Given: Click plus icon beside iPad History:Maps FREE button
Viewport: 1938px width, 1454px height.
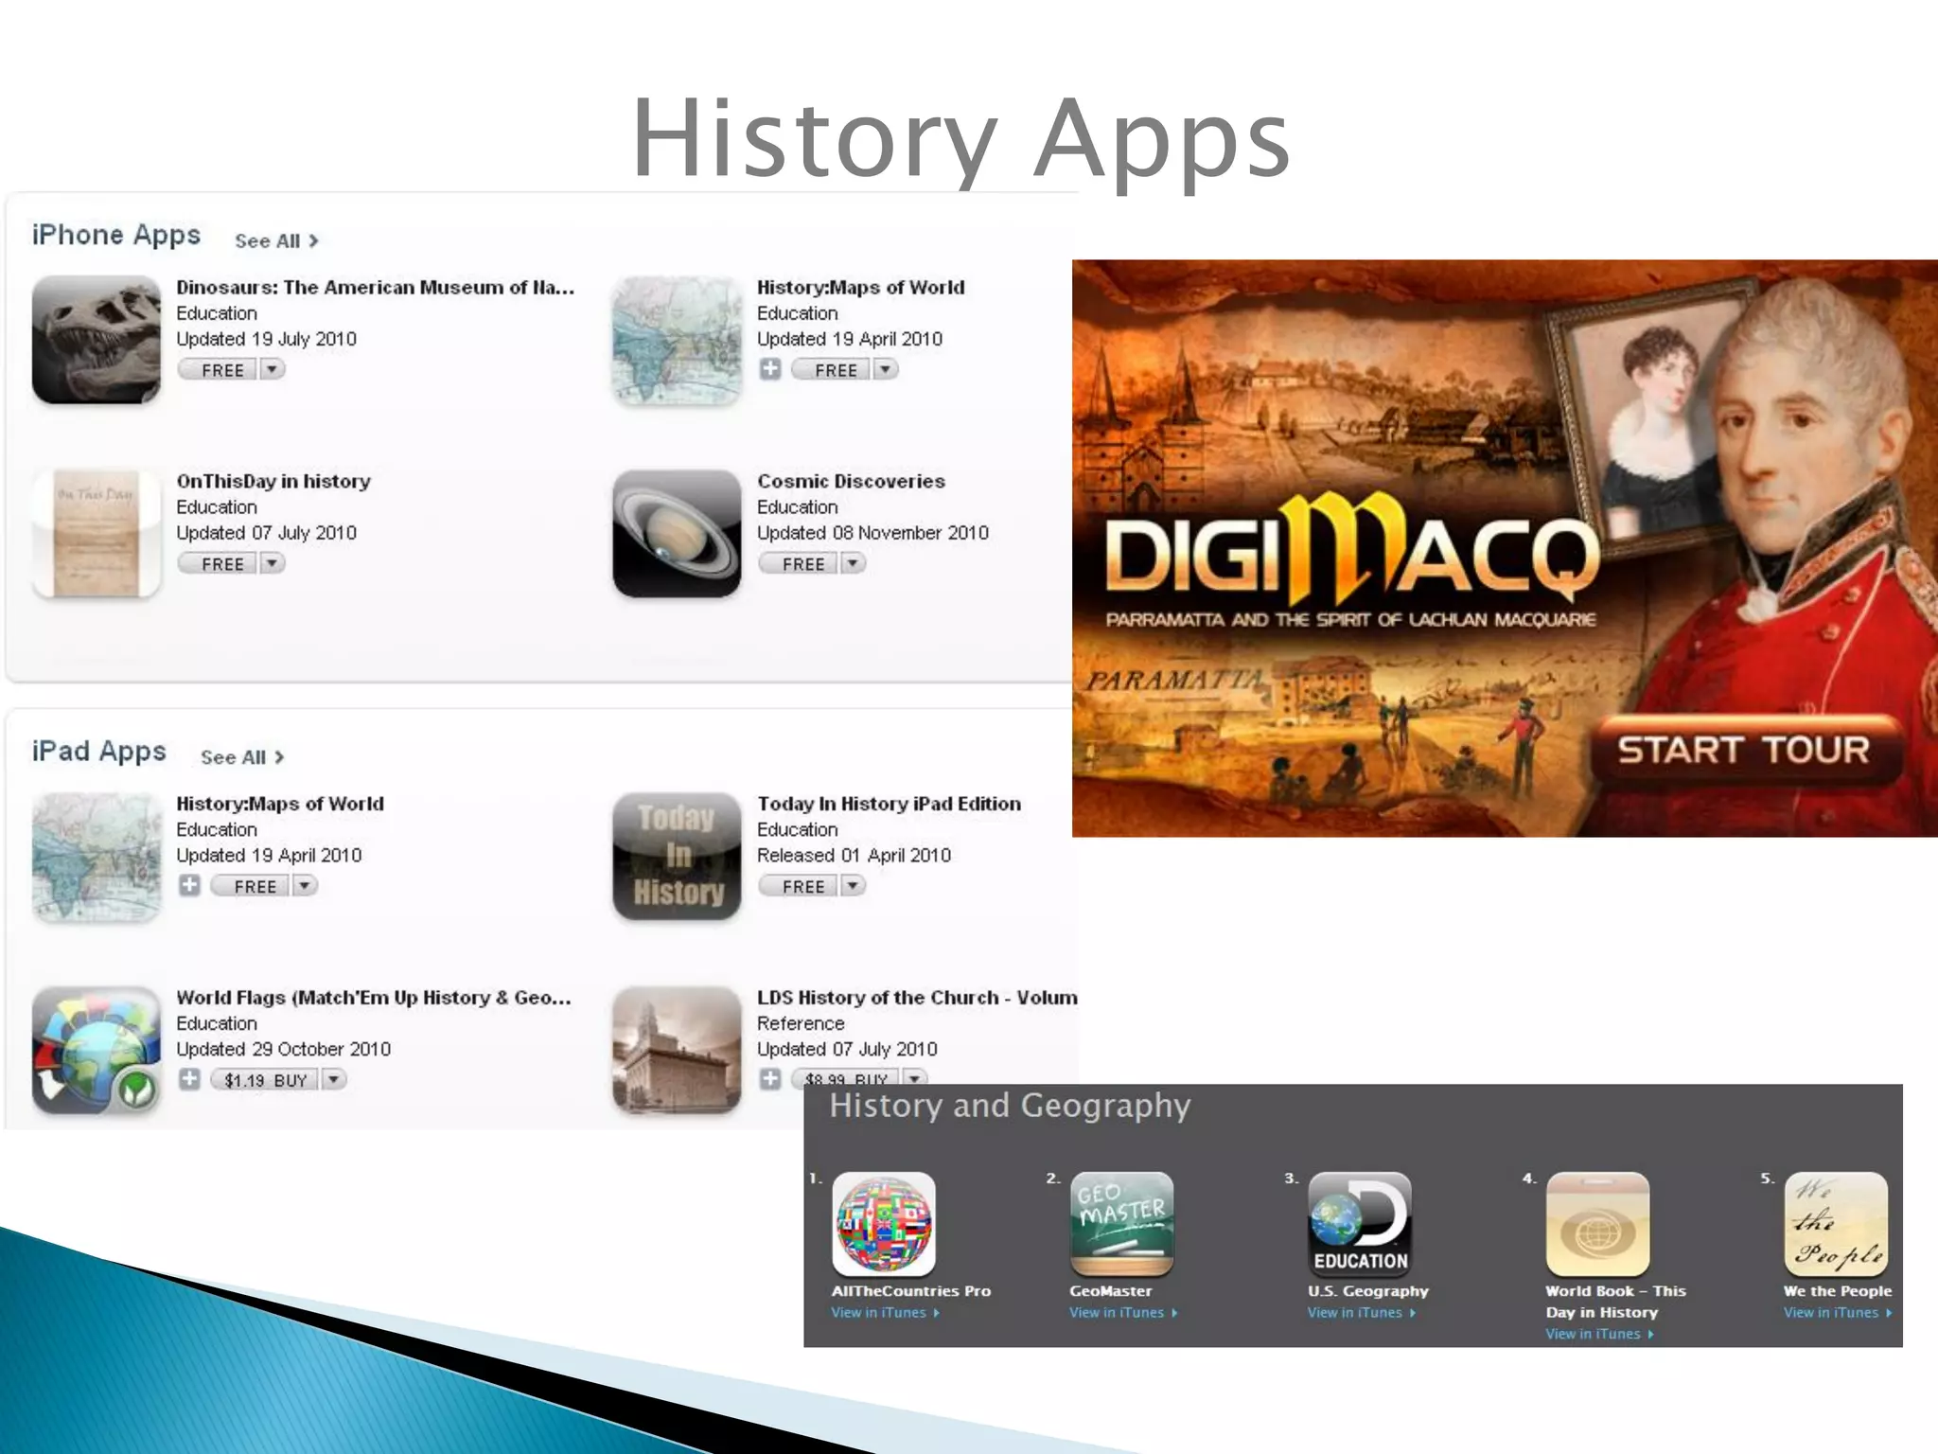Looking at the screenshot, I should [x=189, y=885].
